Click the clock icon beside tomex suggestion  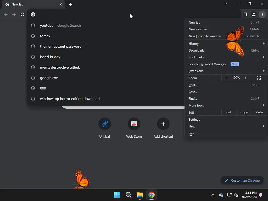33,36
